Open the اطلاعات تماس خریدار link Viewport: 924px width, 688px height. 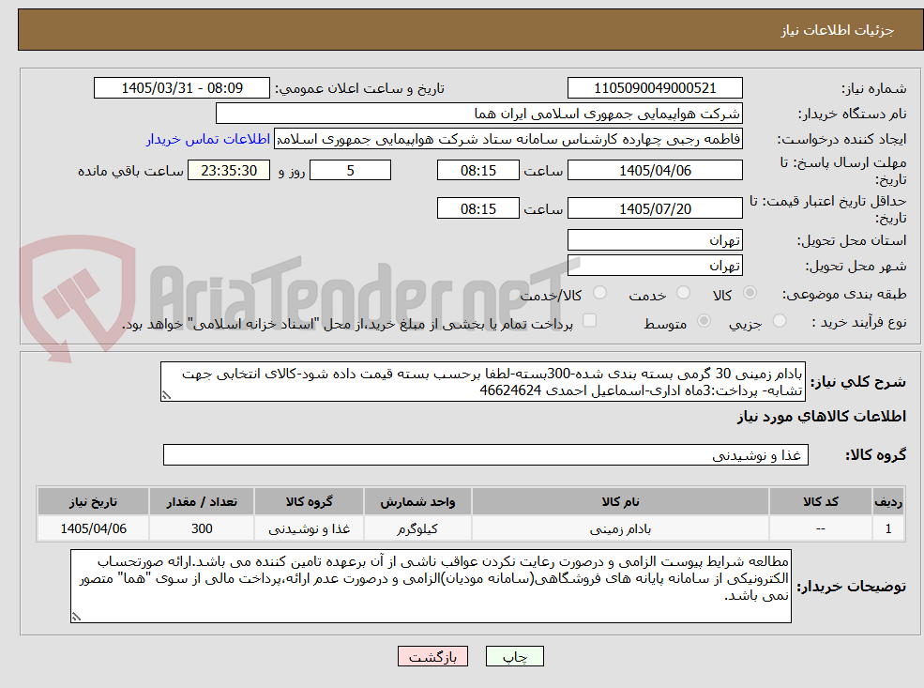(x=208, y=139)
